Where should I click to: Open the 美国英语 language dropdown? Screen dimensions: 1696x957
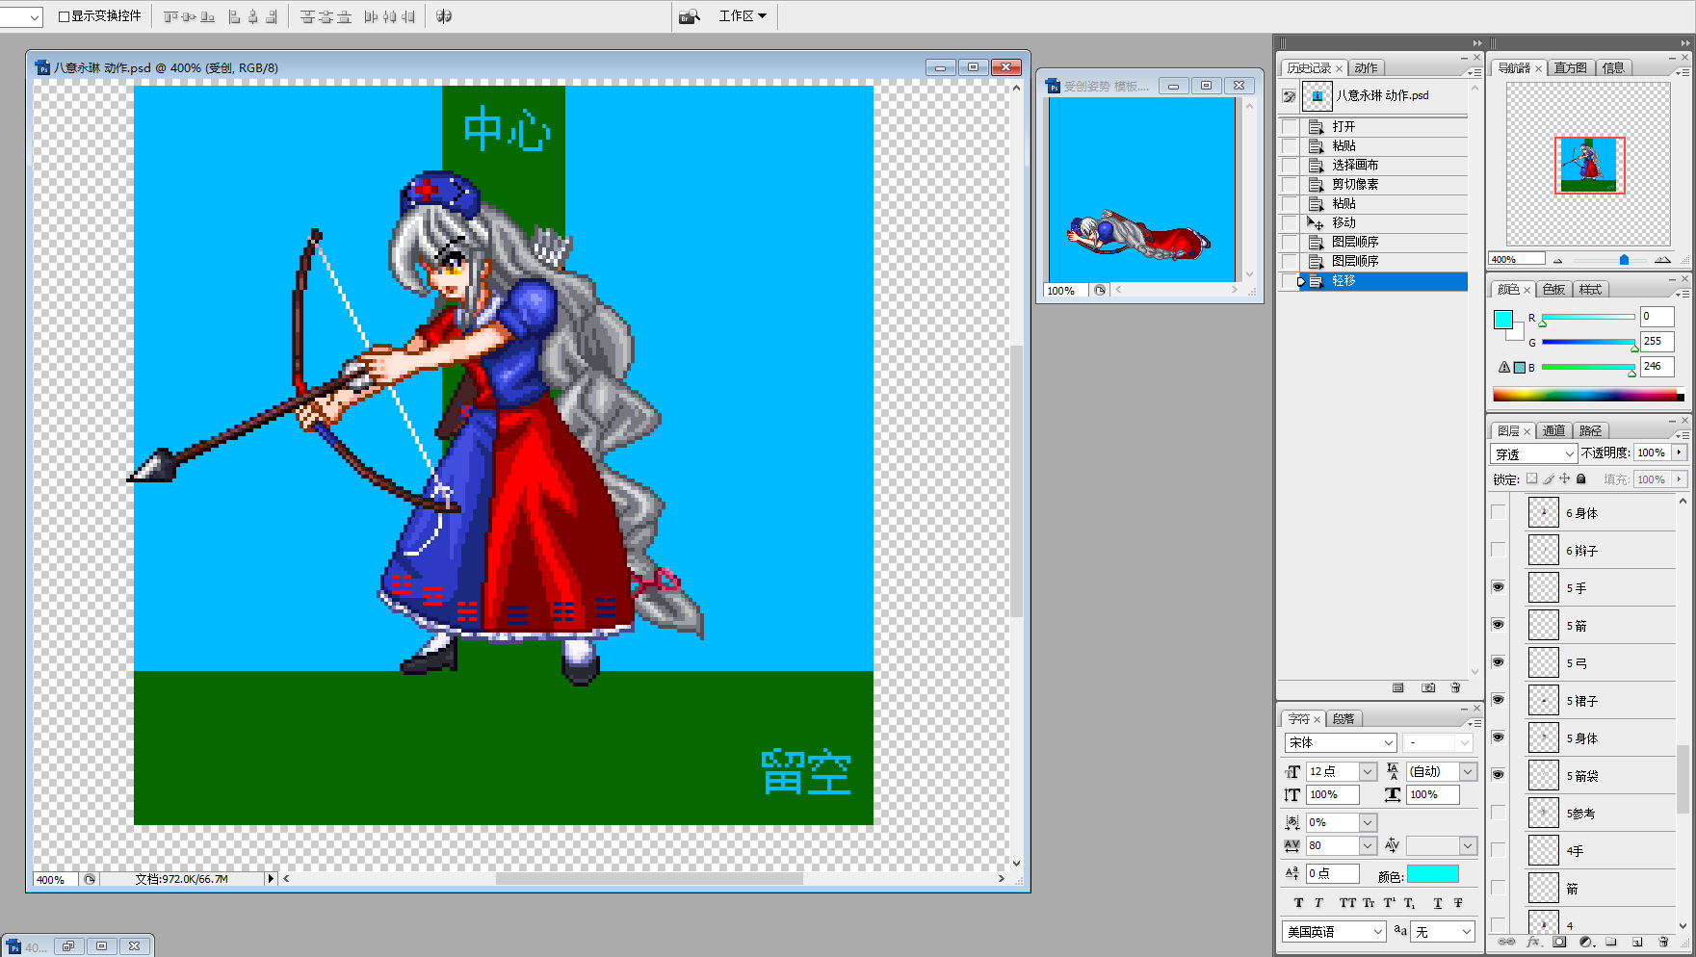click(1334, 931)
